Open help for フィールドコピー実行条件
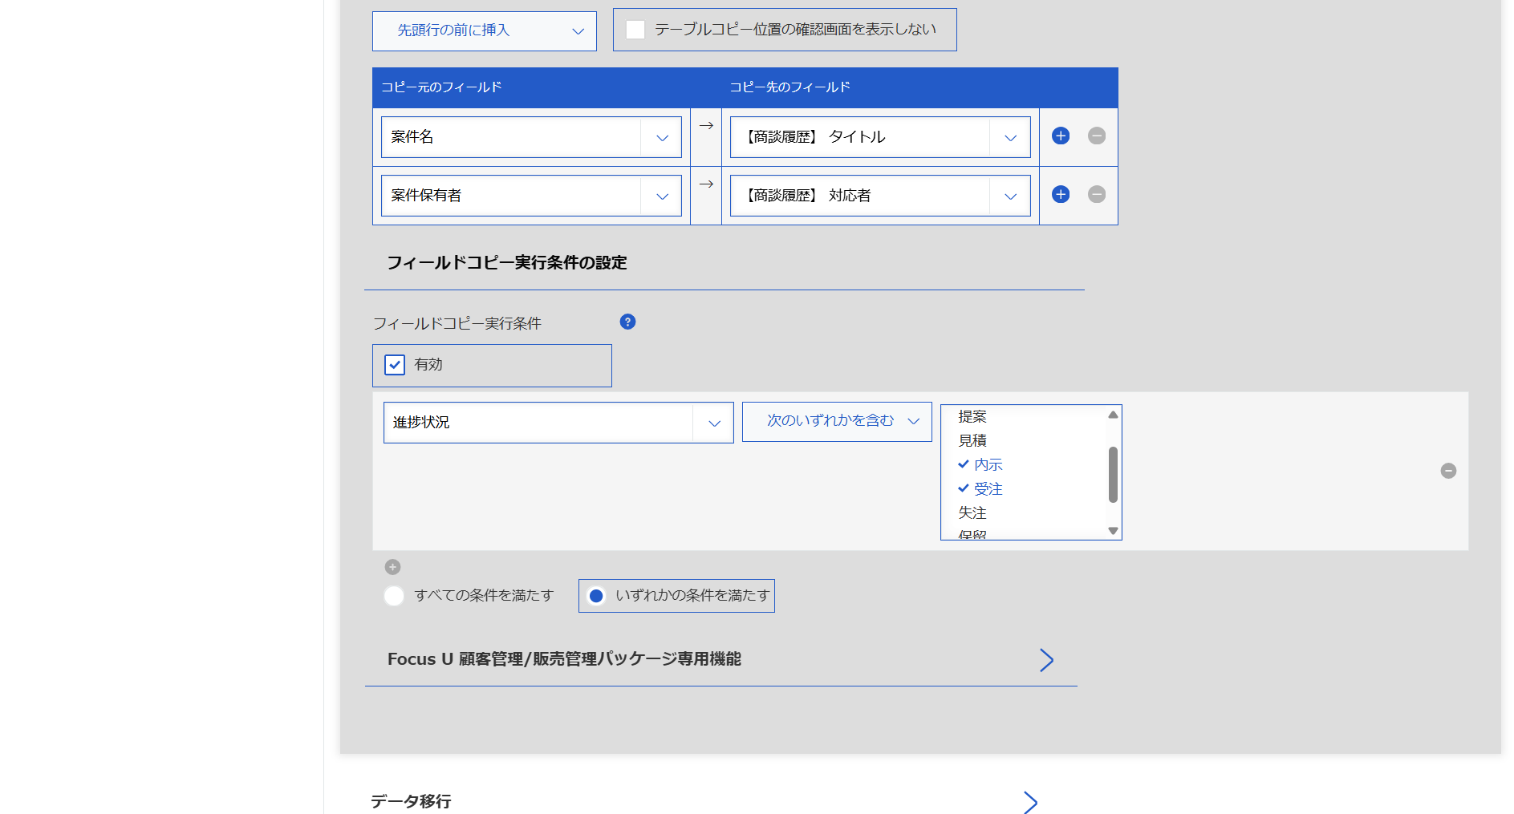This screenshot has height=814, width=1514. pos(627,322)
